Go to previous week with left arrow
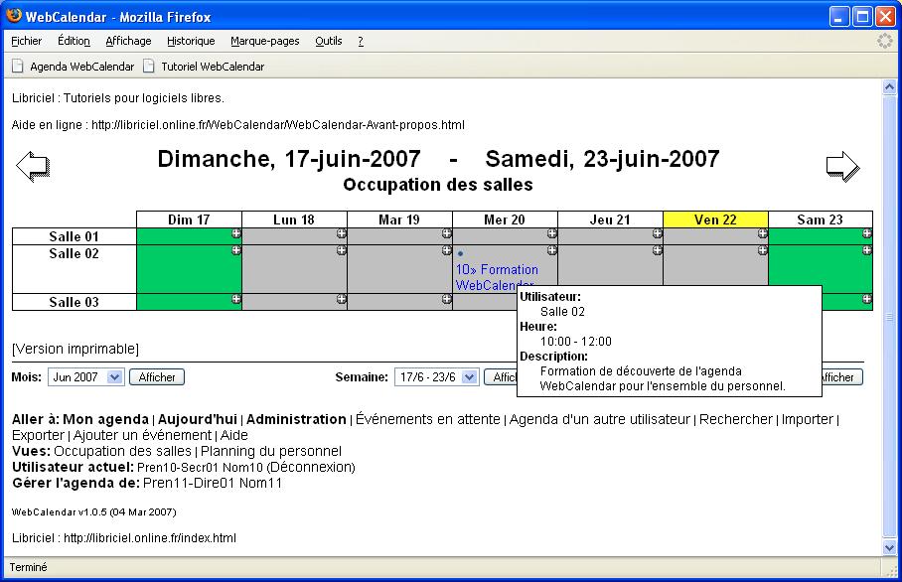902x582 pixels. pyautogui.click(x=33, y=166)
